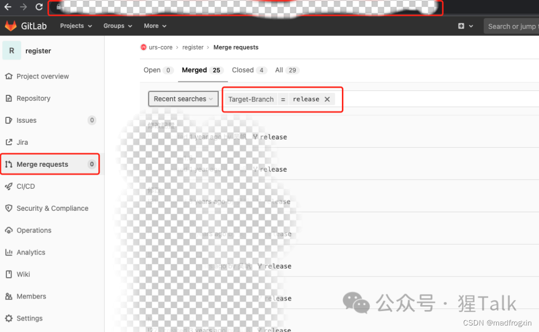Click the Merge requests branch icon
This screenshot has width=539, height=332.
(9, 164)
